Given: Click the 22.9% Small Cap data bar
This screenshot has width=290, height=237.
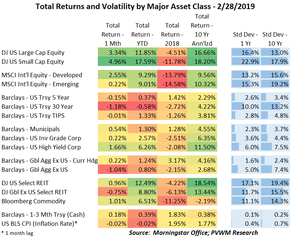Looking at the screenshot, I should click(x=245, y=62).
